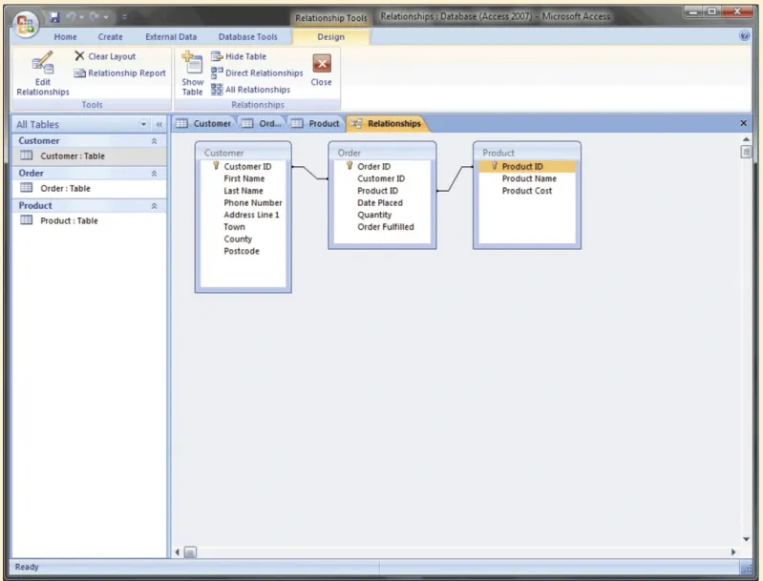Show Direct Relationships
The width and height of the screenshot is (763, 581).
257,73
